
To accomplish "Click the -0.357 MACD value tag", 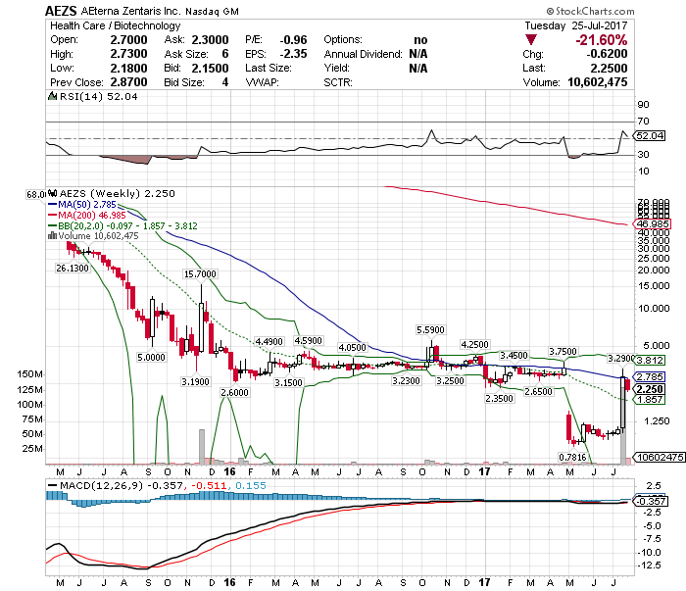I will 652,502.
